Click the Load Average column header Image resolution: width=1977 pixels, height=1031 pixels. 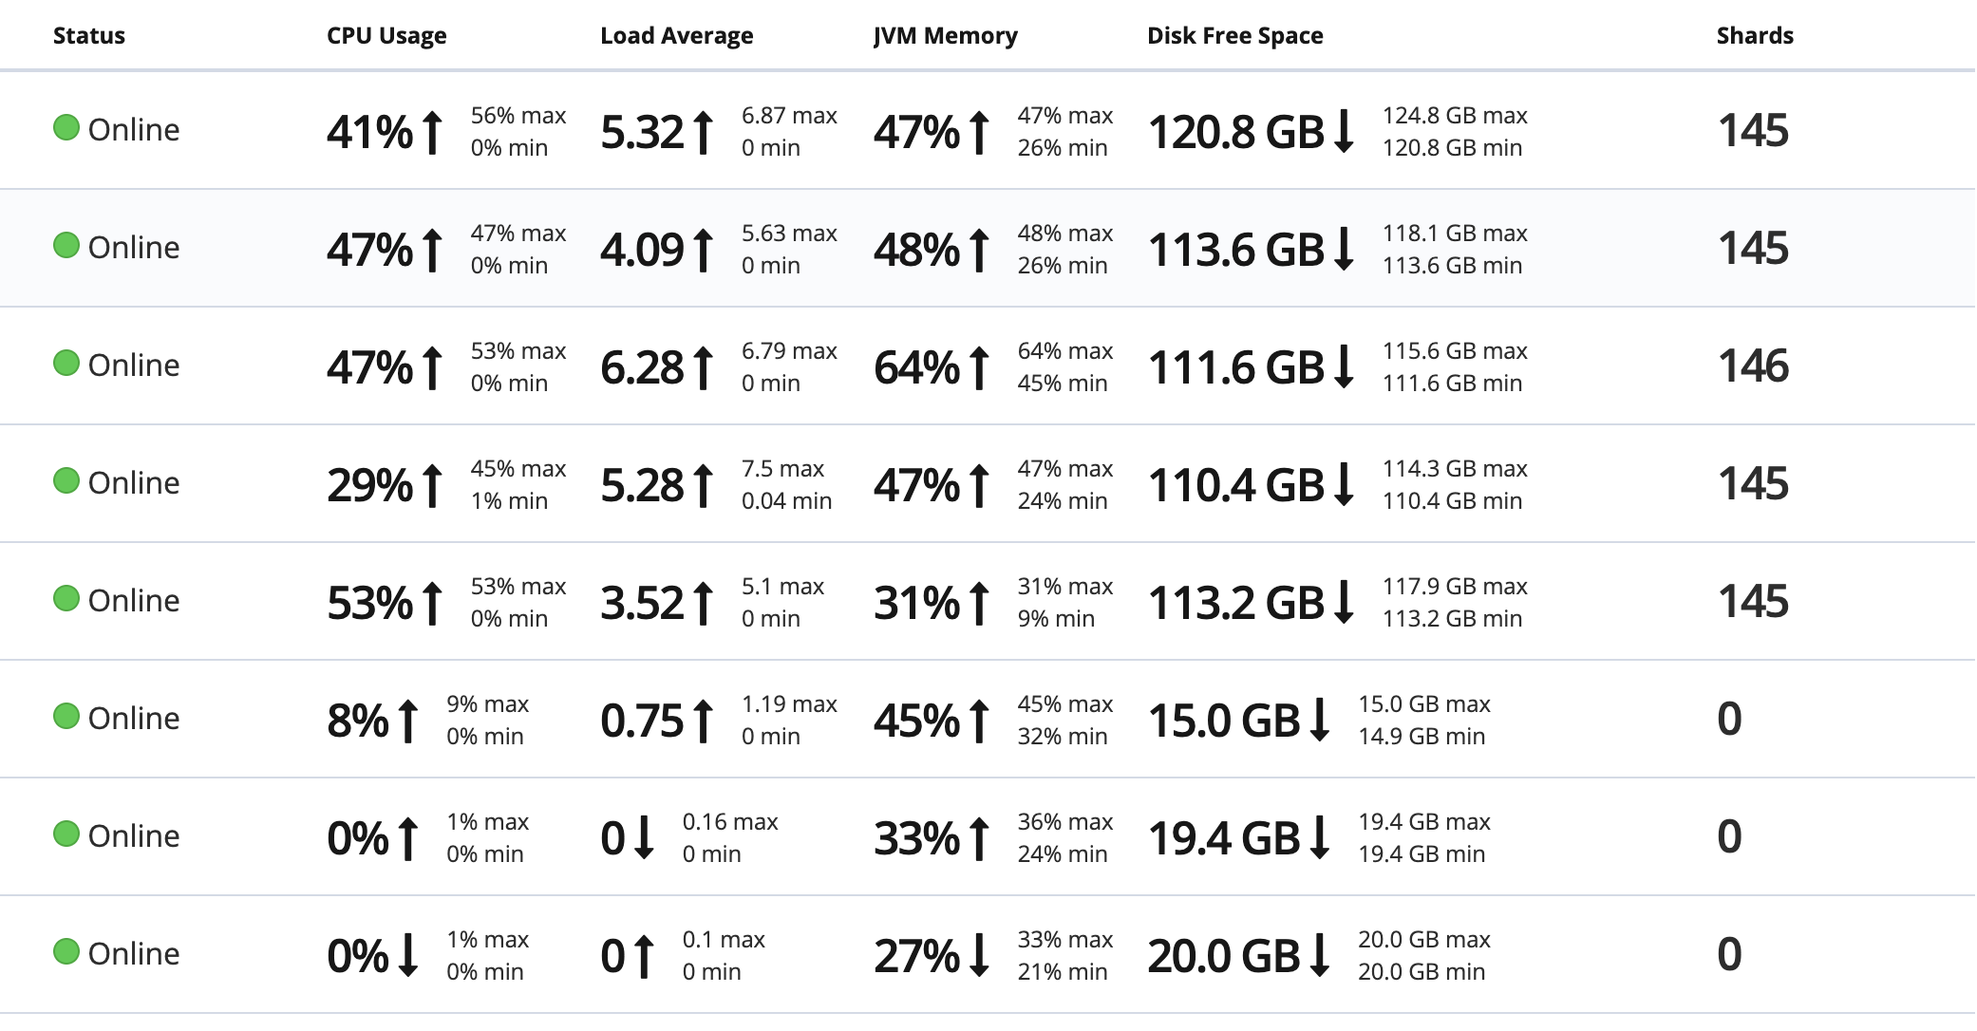coord(677,36)
